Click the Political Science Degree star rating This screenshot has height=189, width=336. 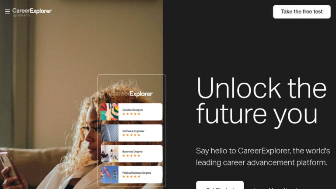click(x=131, y=177)
